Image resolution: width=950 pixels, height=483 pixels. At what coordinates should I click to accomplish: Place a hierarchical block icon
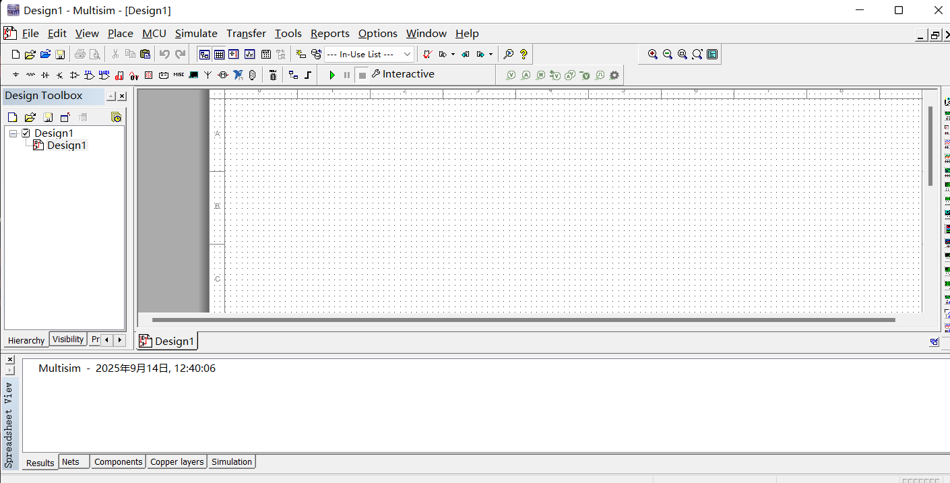pos(293,75)
